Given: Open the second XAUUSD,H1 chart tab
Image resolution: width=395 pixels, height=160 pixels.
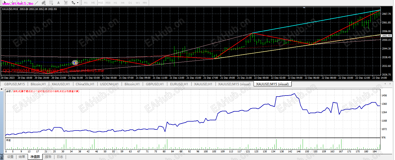Looking at the screenshot, I should [203, 84].
